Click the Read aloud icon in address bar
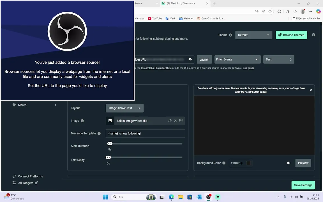 263,12
